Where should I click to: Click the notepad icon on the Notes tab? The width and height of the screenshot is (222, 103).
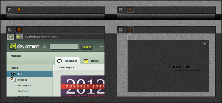click(x=86, y=61)
